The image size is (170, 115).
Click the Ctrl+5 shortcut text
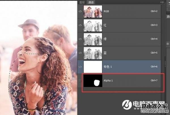click(x=154, y=53)
